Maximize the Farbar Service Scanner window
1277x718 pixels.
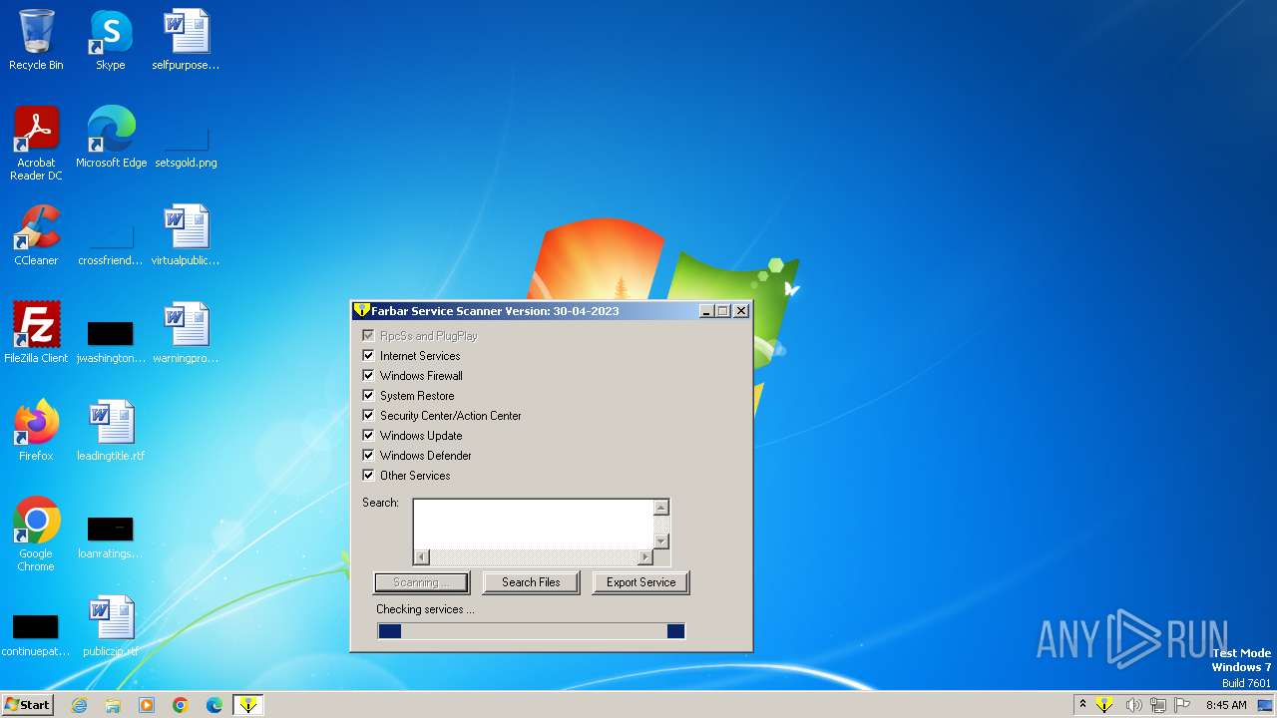pyautogui.click(x=723, y=311)
